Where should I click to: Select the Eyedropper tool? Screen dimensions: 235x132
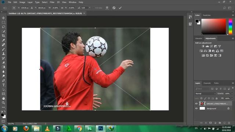(3, 40)
